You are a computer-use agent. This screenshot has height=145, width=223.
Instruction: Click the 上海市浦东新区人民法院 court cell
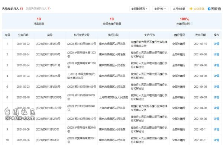click(113, 97)
